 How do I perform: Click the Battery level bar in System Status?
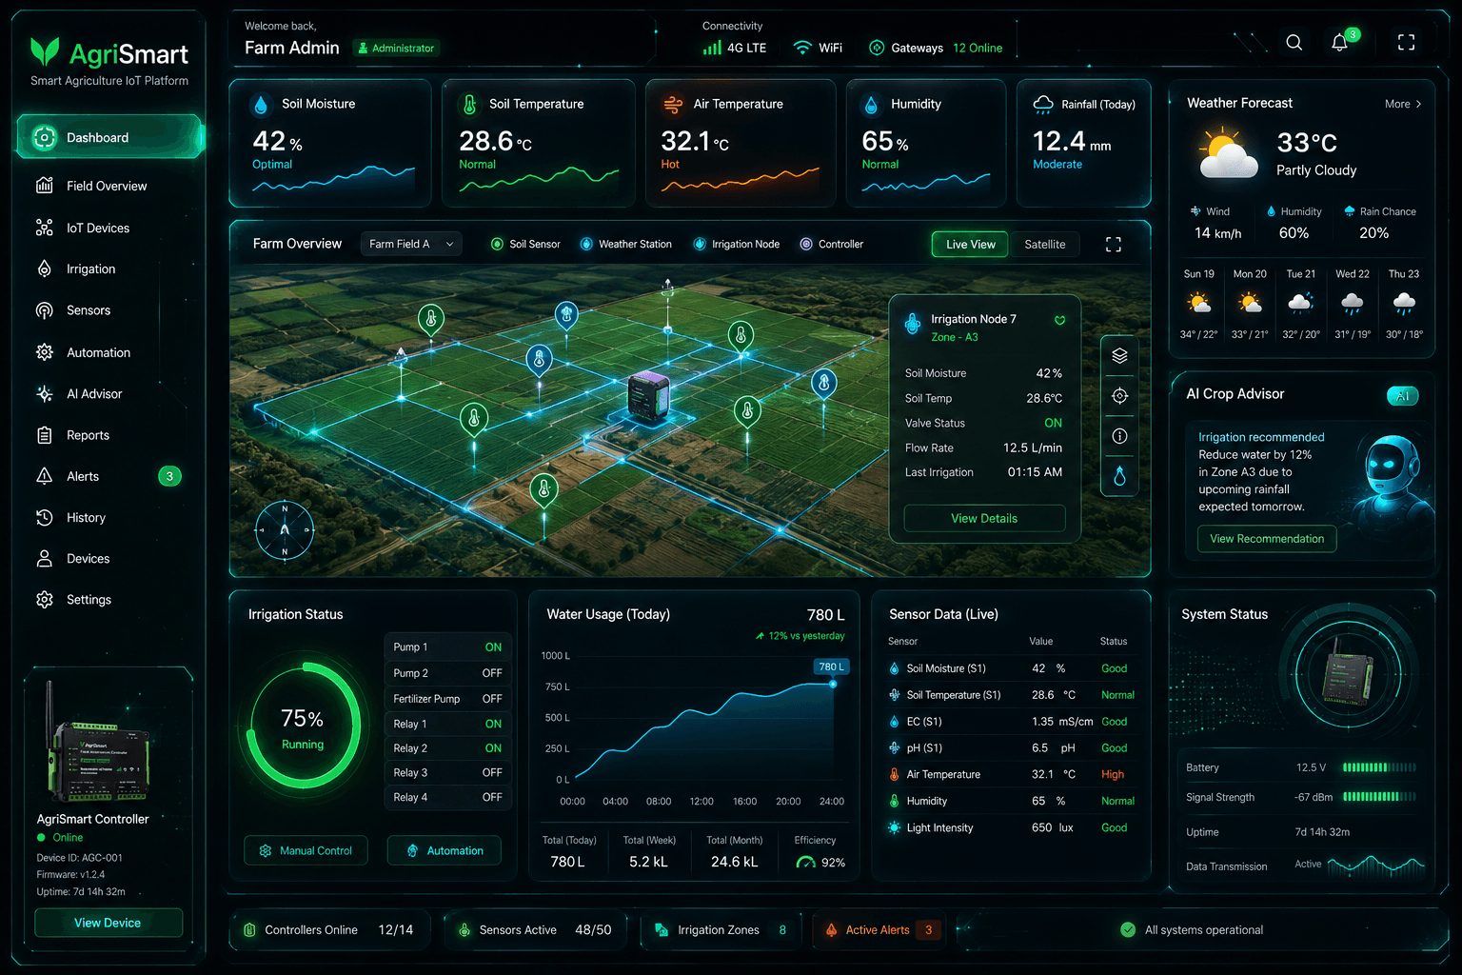pyautogui.click(x=1379, y=767)
